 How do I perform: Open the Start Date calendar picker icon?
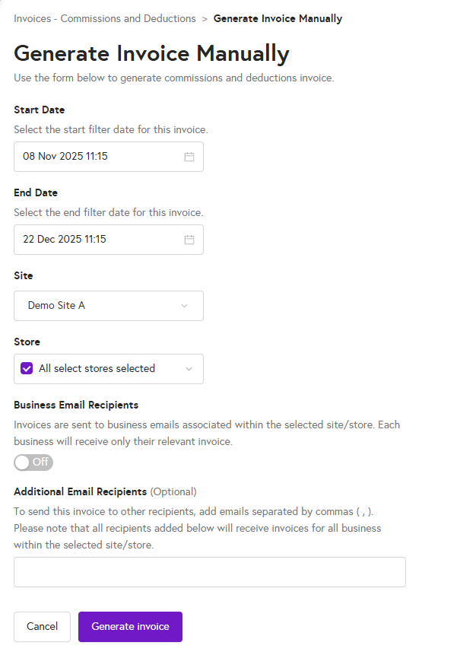tap(189, 157)
